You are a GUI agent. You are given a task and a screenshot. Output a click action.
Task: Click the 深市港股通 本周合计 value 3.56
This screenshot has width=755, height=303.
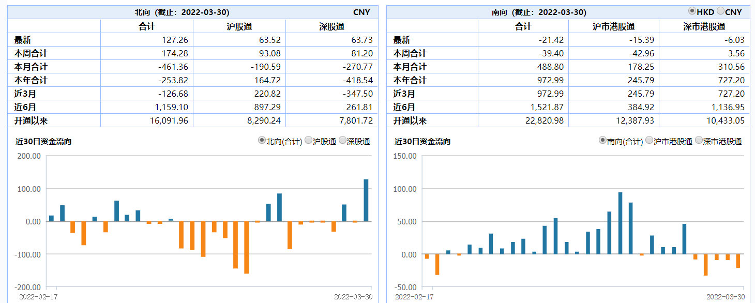click(736, 53)
